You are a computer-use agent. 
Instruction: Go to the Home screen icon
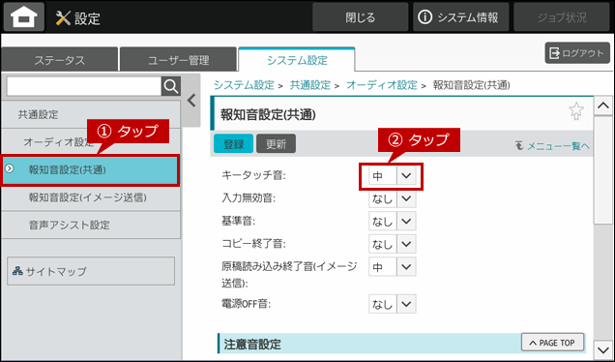[24, 16]
